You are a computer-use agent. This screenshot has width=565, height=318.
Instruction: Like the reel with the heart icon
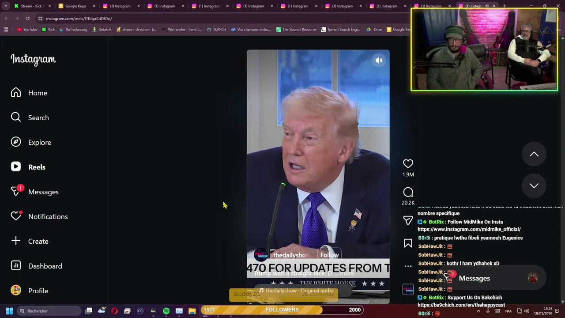point(408,164)
